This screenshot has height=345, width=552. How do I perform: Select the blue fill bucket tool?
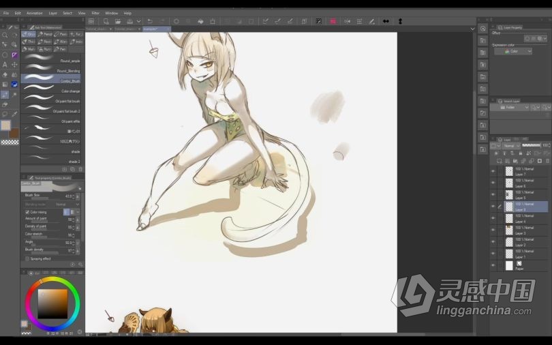(14, 84)
